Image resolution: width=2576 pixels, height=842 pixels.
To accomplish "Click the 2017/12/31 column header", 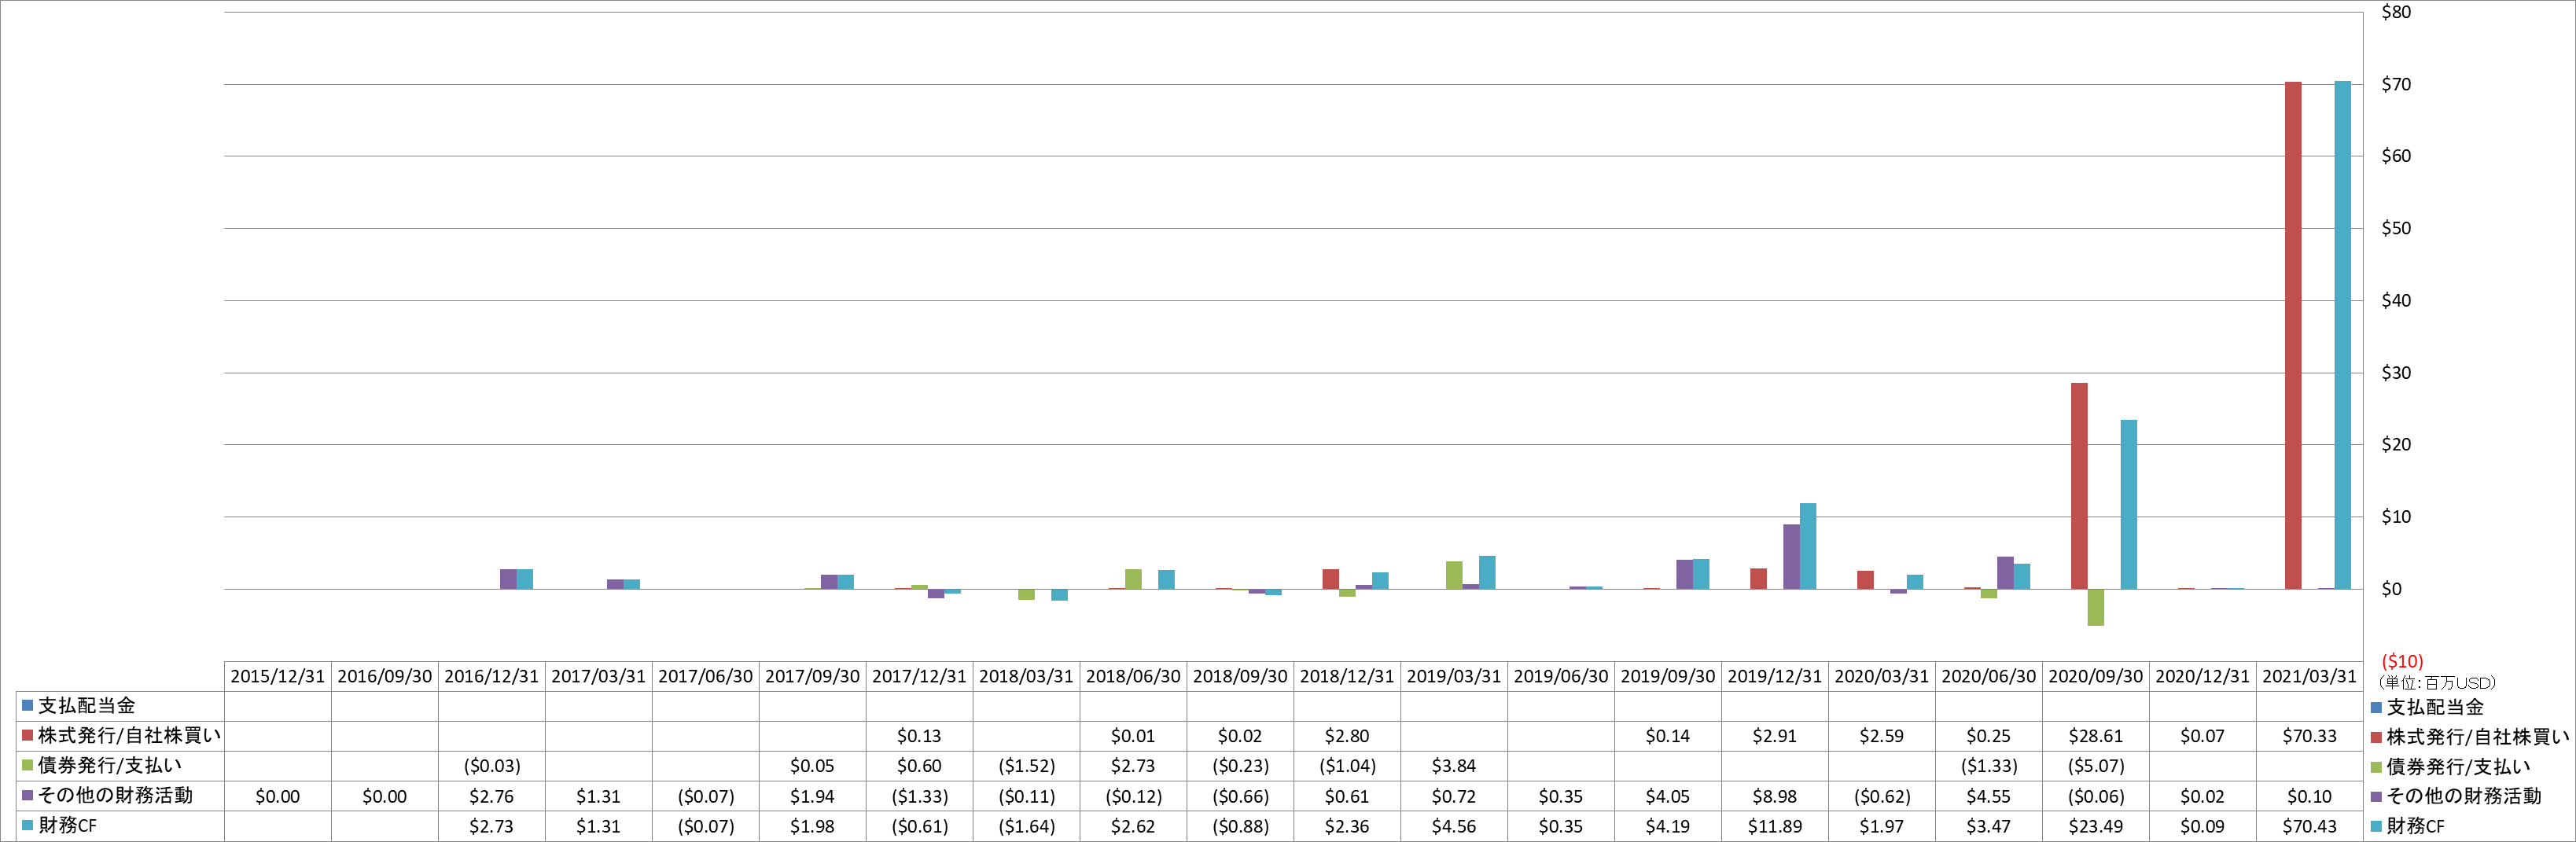I will click(x=920, y=676).
